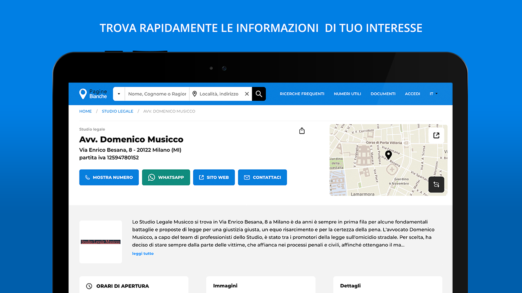Screen dimensions: 522x293
Task: Open the Studio Legale Musicco logo thumbnail
Action: 101,242
